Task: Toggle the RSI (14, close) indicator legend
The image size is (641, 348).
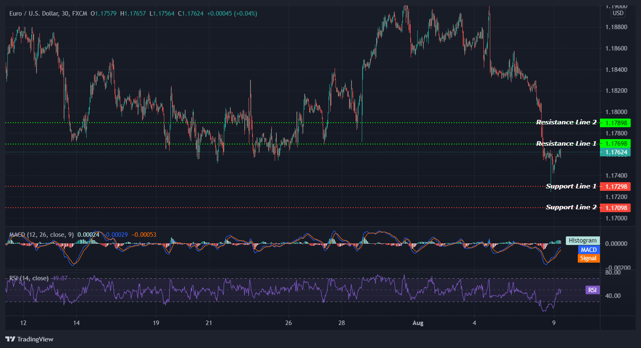Action: [28, 278]
